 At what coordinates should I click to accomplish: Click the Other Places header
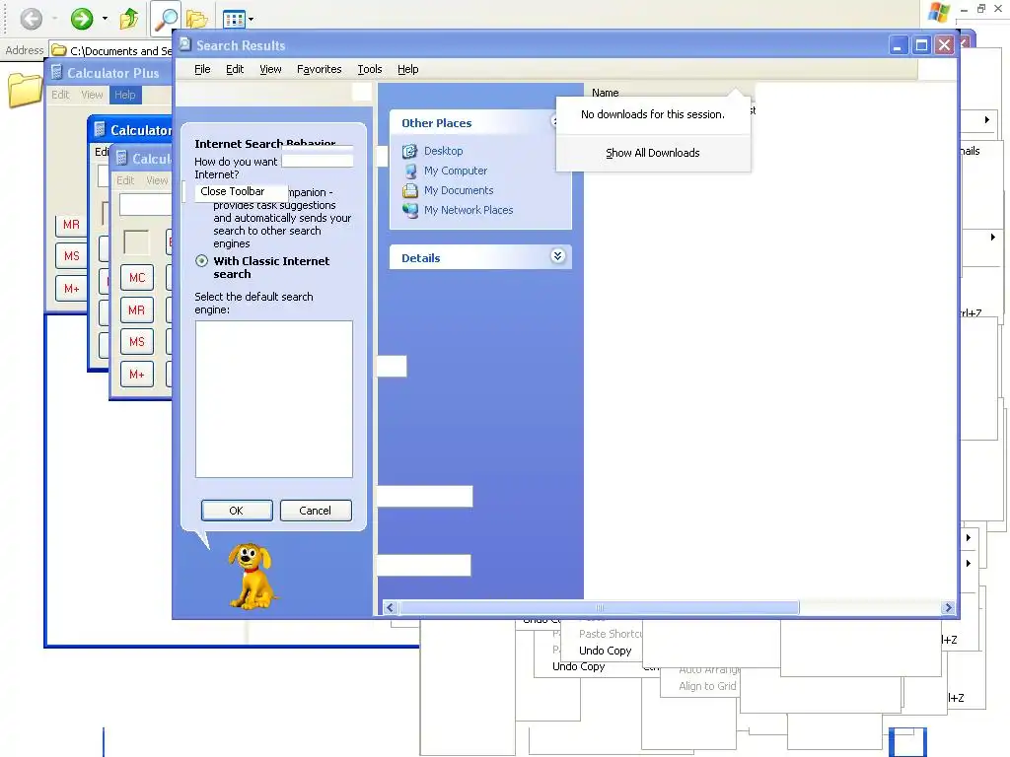437,123
